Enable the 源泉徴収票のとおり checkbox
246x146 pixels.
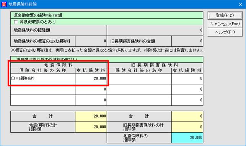point(16,22)
